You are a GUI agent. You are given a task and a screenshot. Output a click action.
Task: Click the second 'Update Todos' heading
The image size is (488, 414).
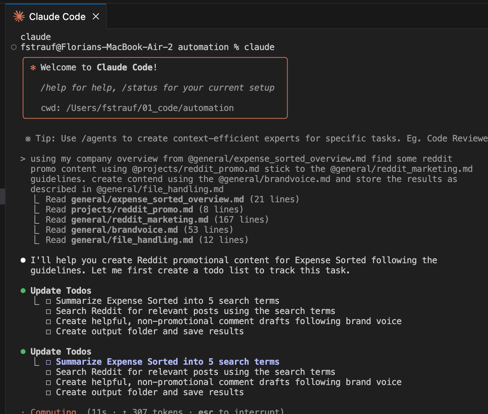point(61,352)
